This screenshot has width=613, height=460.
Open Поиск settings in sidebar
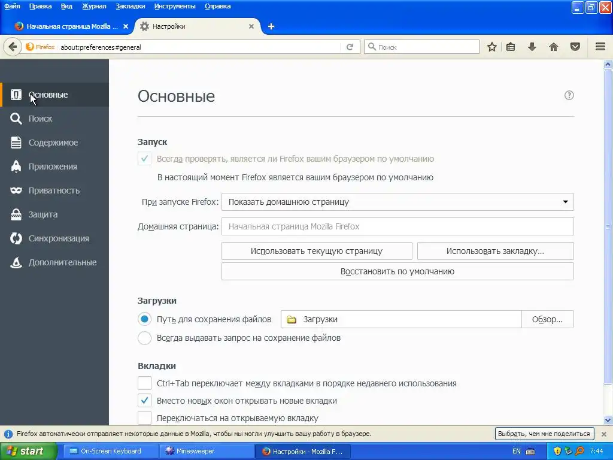(x=54, y=119)
